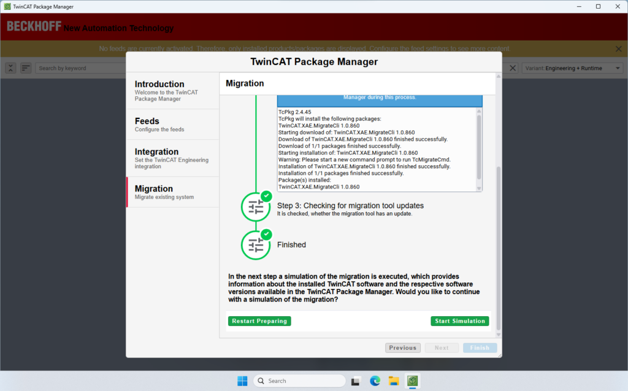This screenshot has width=628, height=391.
Task: Open Task View from the taskbar
Action: click(355, 381)
